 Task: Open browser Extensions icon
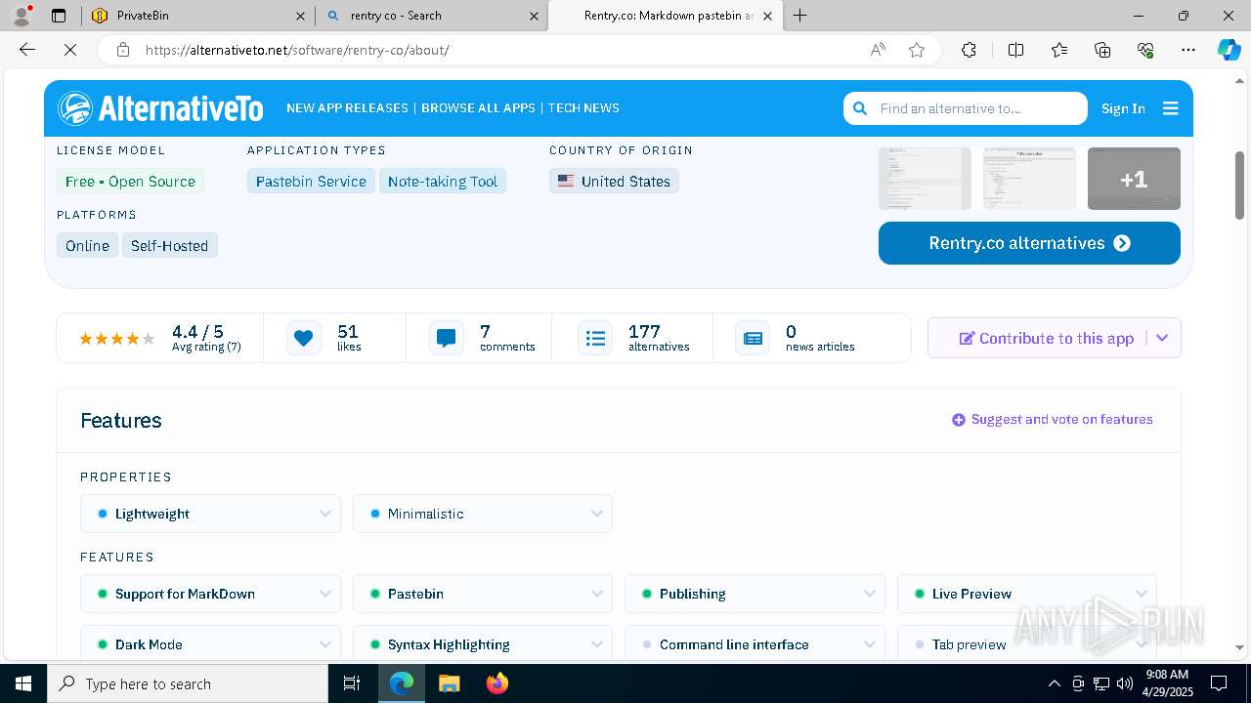click(969, 50)
